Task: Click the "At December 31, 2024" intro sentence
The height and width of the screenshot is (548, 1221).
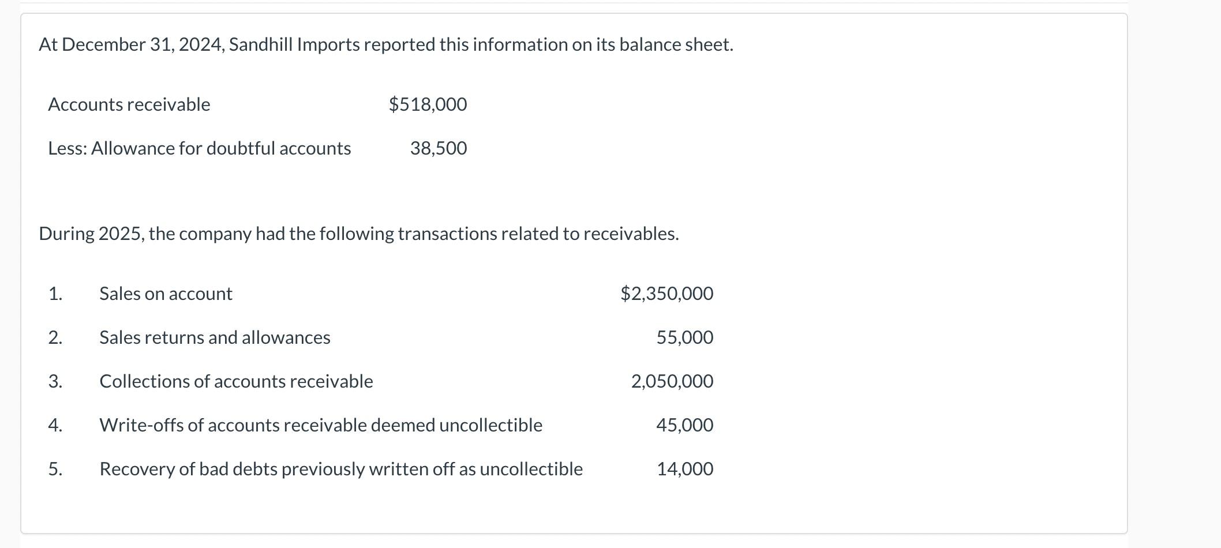Action: point(385,44)
